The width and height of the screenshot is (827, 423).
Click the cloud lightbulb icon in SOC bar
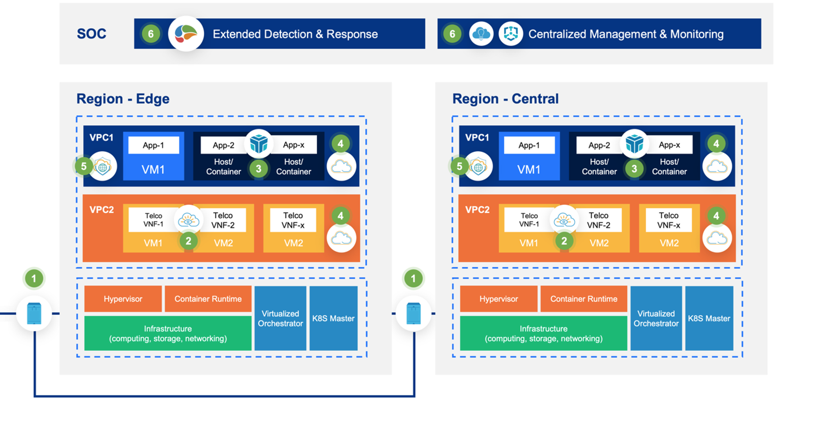point(481,34)
